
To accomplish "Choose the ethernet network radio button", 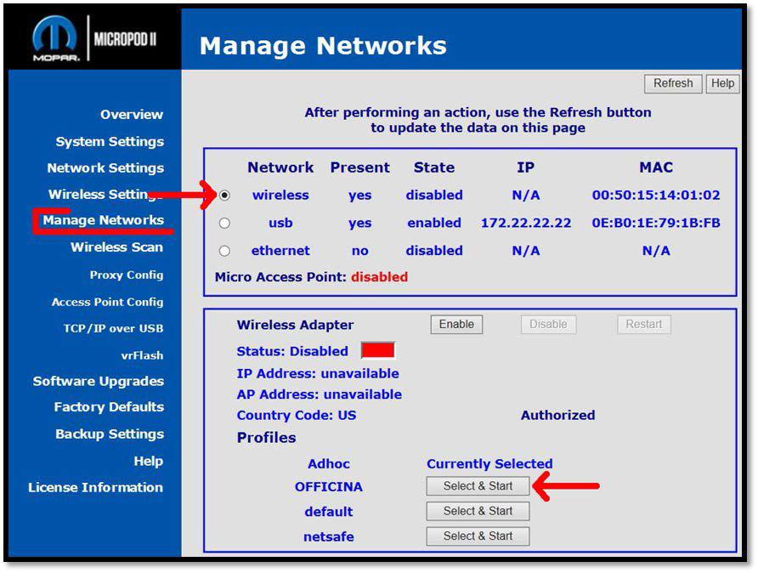I will click(224, 251).
